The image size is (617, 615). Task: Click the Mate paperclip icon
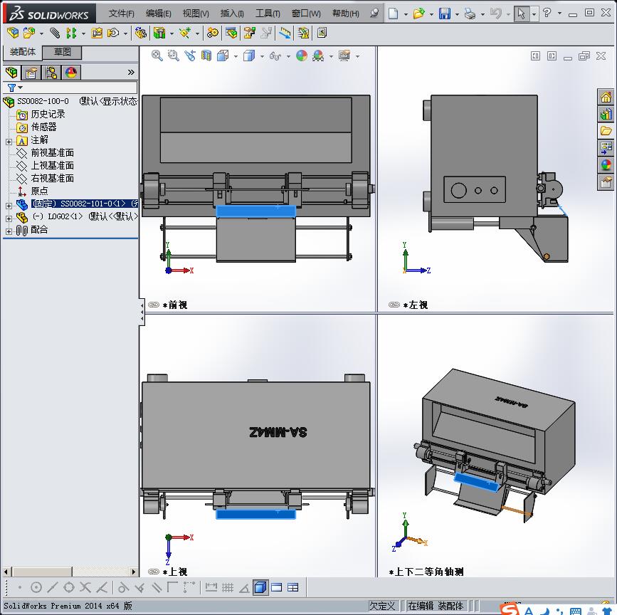[x=55, y=33]
